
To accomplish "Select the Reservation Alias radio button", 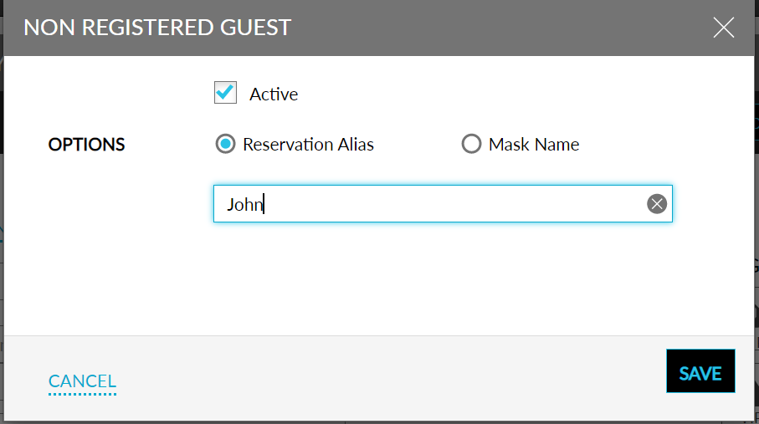I will [x=225, y=144].
